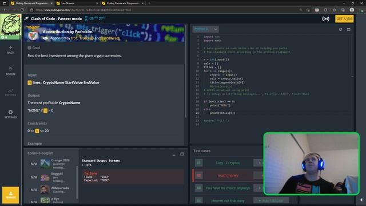
Task: Click the browser zoom magnifier icon
Action: [301, 10]
